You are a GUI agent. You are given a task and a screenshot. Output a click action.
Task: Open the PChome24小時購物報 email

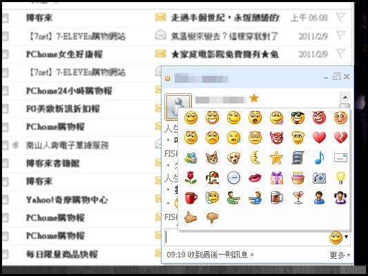tap(69, 91)
